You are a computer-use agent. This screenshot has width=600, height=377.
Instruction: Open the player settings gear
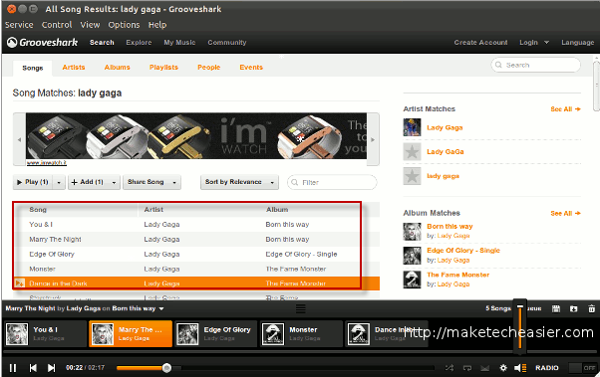tap(503, 368)
